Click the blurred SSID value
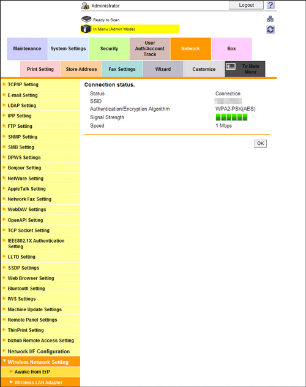This screenshot has width=306, height=387. click(228, 101)
